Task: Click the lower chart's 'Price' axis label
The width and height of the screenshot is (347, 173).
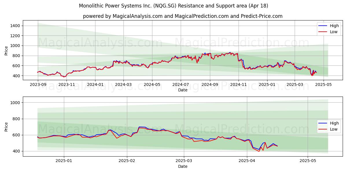Action: click(6, 127)
